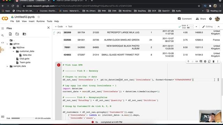This screenshot has height=125, width=223.
Task: Expand the sample_data folder
Action: [7, 66]
